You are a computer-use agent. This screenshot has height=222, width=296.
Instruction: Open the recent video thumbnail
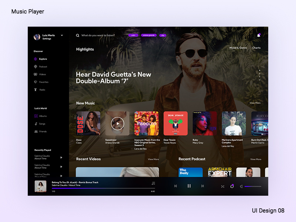click(x=117, y=172)
